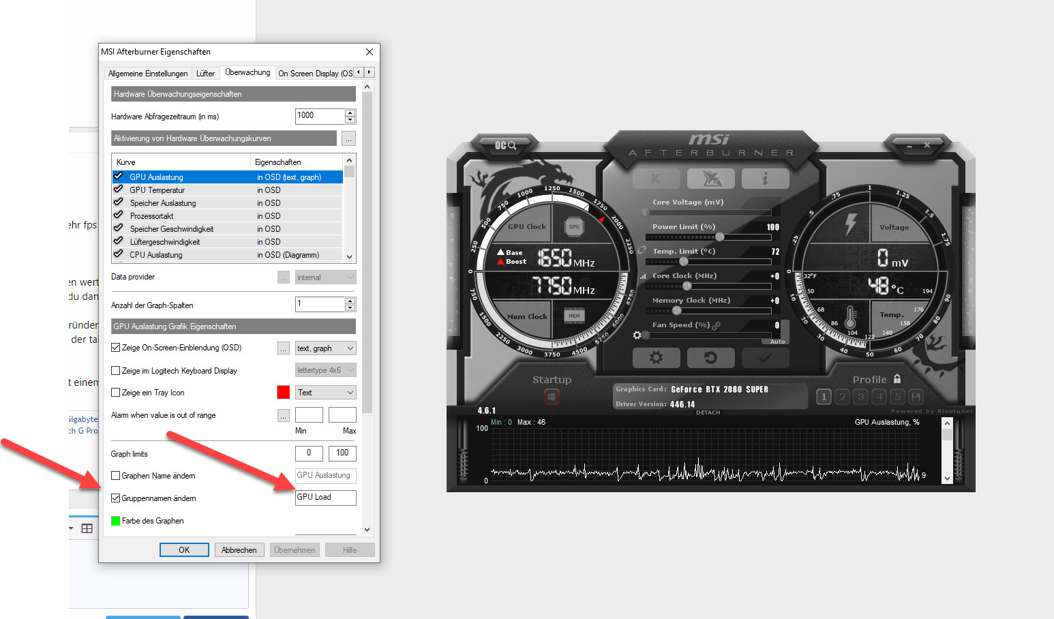Show further tabs with the right arrow
The image size is (1054, 619).
click(x=370, y=72)
